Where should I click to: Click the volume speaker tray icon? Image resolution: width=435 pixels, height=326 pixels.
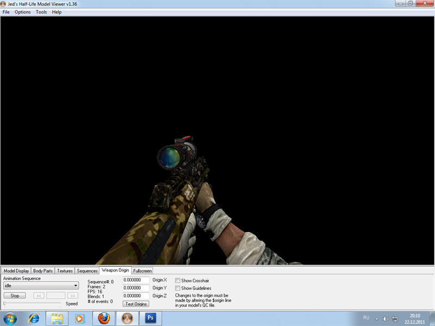386,319
